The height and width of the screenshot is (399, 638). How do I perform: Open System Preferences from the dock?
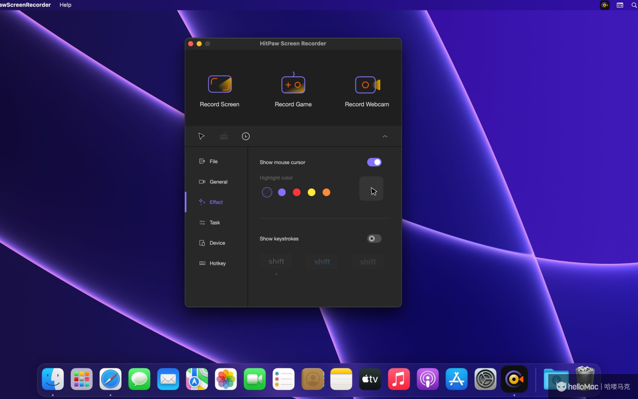(485, 379)
